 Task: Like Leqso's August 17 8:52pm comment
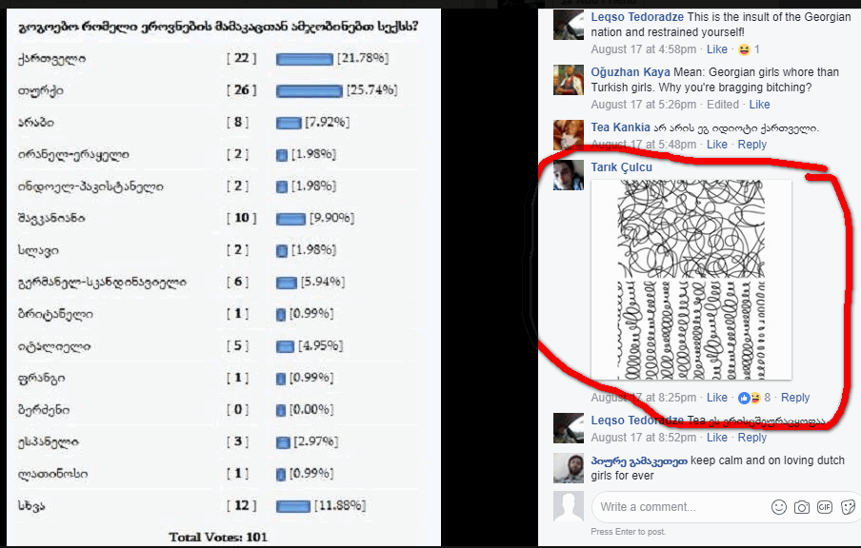coord(716,438)
